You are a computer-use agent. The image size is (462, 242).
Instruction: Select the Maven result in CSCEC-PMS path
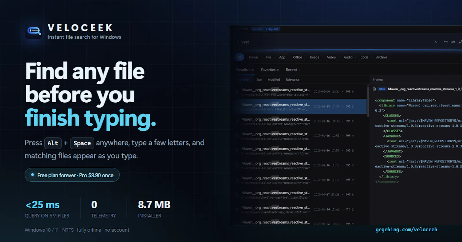coord(300,92)
